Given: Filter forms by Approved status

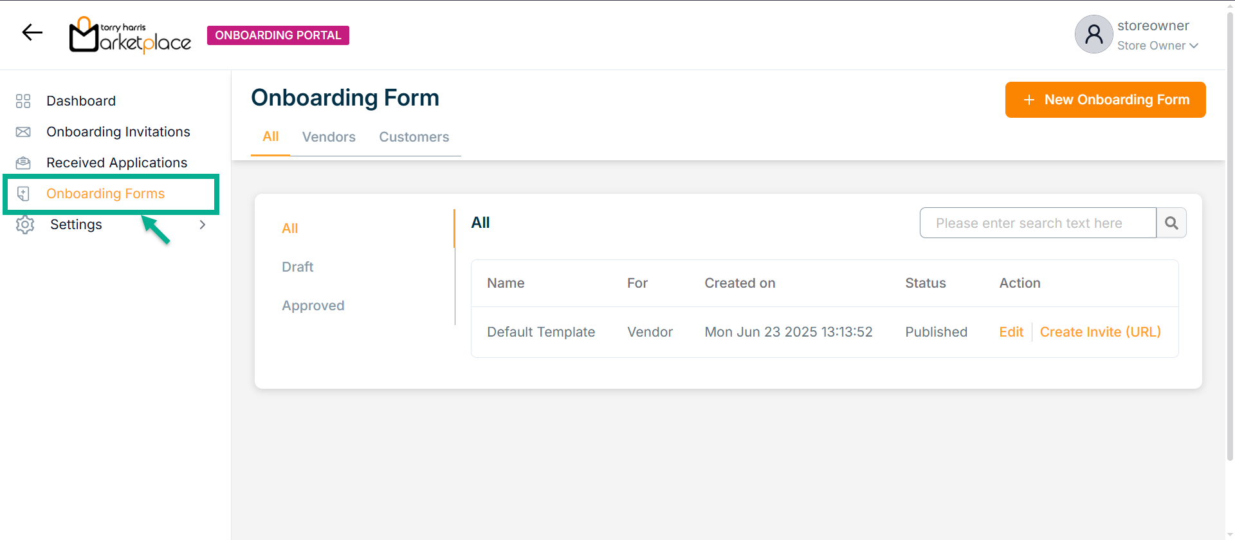Looking at the screenshot, I should (x=313, y=306).
